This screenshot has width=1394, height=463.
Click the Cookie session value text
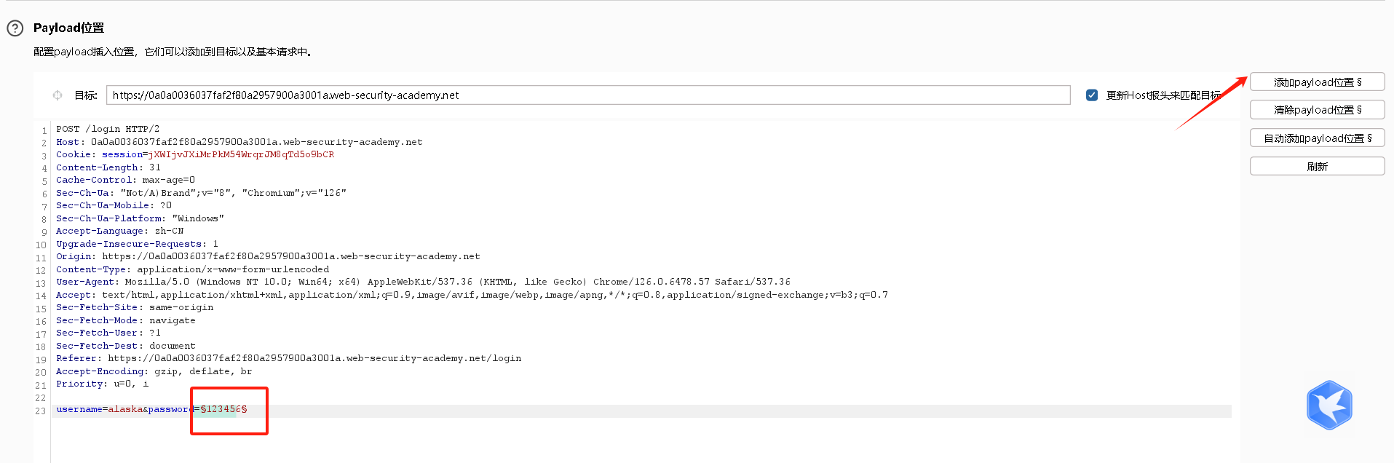(x=240, y=154)
